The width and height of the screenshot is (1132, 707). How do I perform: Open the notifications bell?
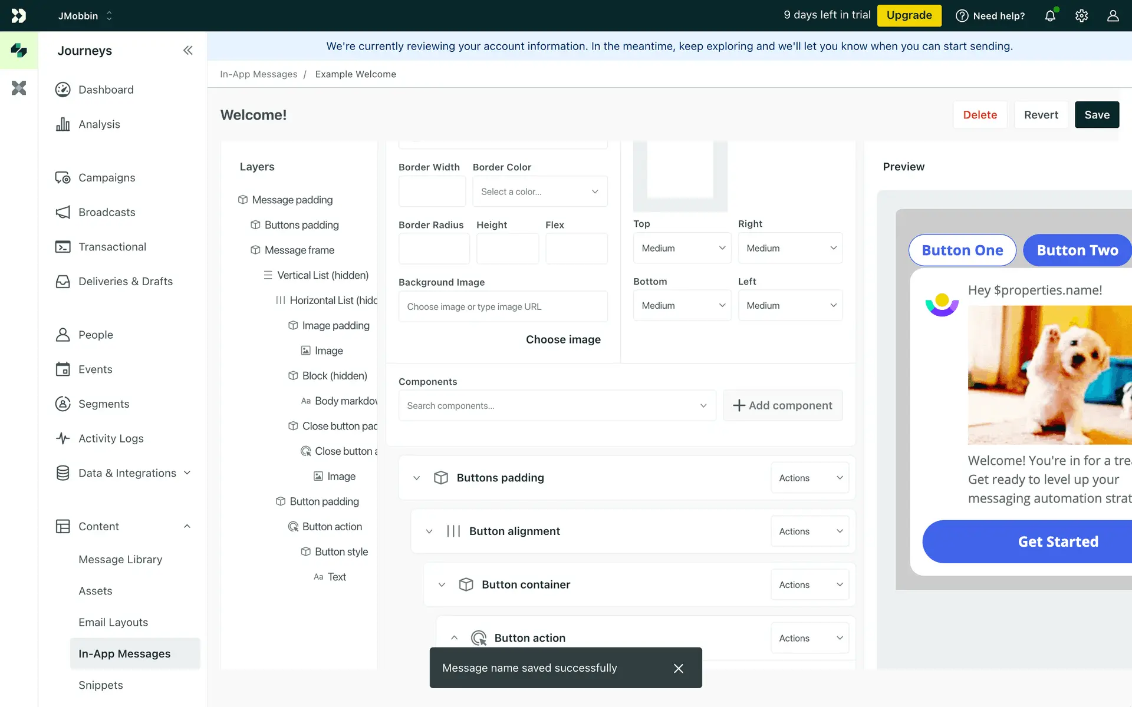point(1050,16)
